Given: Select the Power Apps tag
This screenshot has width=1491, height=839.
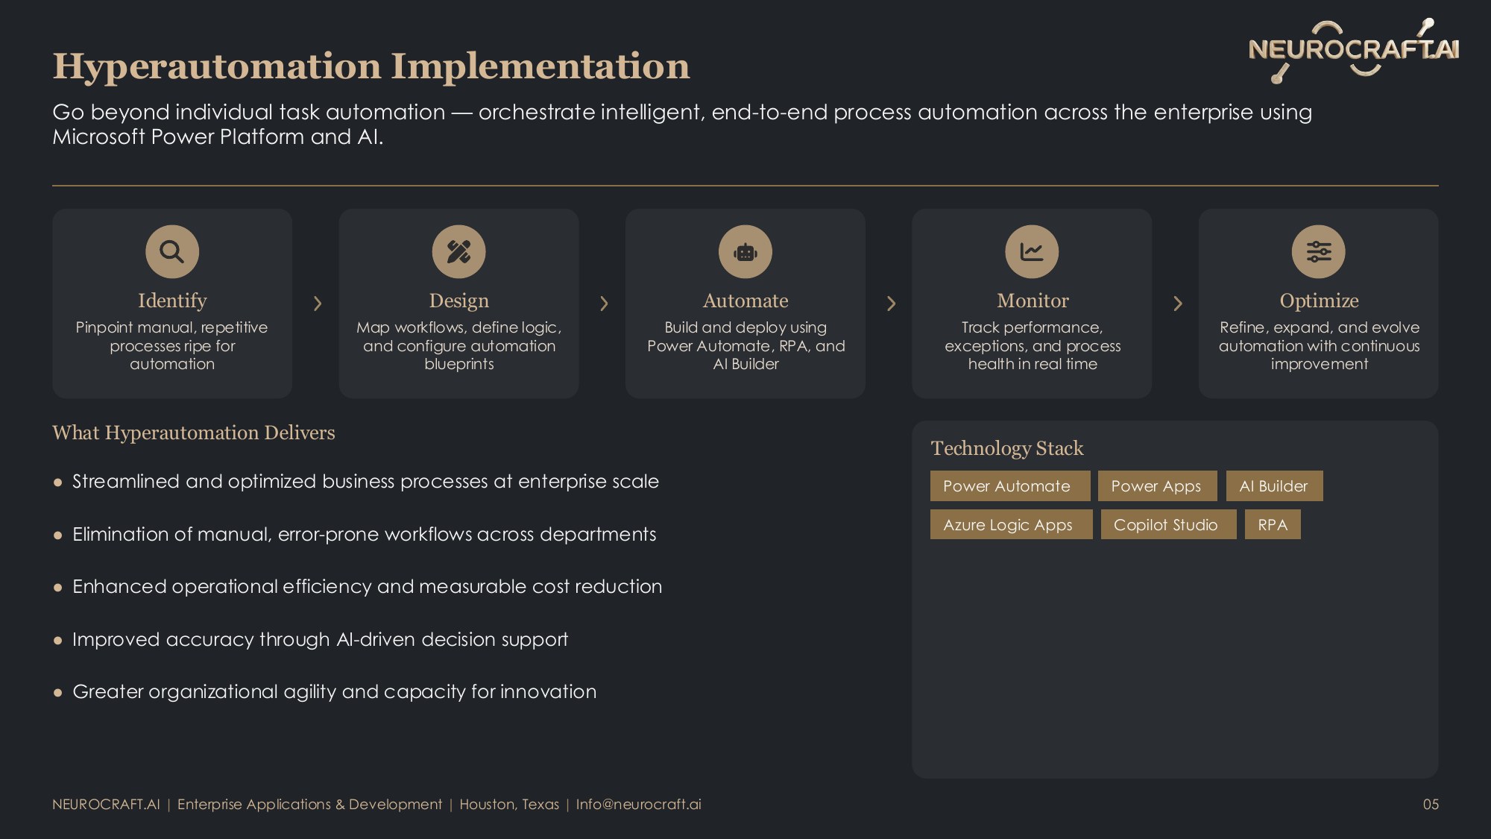Looking at the screenshot, I should coord(1158,486).
